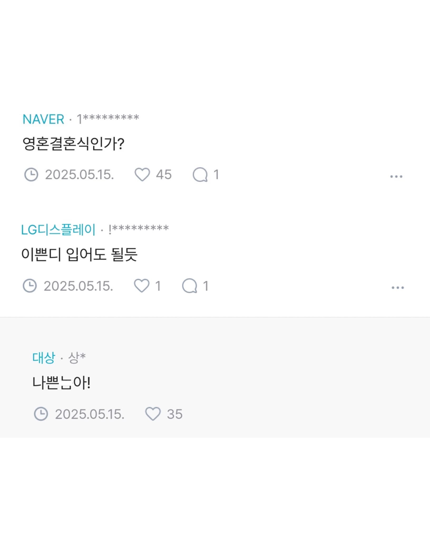Like the 대상 user's reply
Image resolution: width=430 pixels, height=538 pixels.
[x=153, y=414]
